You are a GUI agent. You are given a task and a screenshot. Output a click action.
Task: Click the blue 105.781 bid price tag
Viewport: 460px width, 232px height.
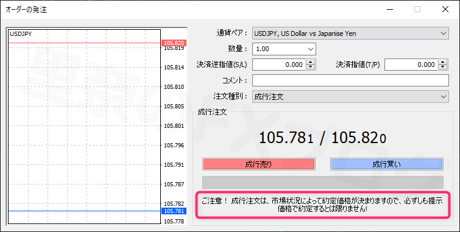tap(174, 211)
